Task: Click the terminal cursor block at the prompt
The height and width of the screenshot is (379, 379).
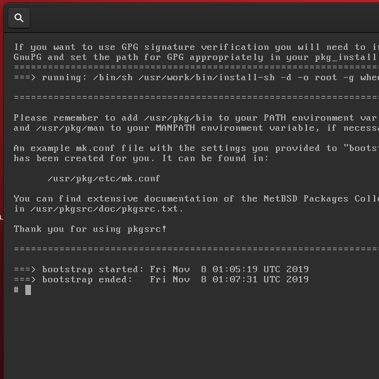Action: [28, 290]
